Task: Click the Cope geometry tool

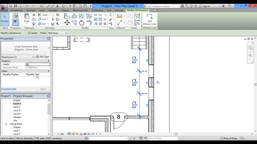Action: point(43,15)
